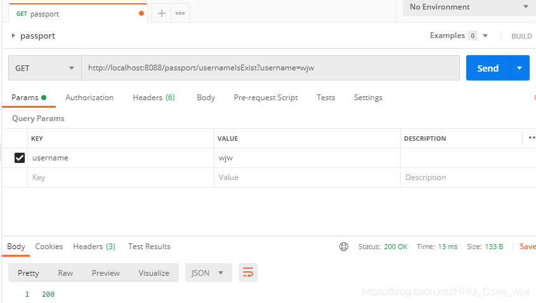This screenshot has width=536, height=303.
Task: Expand the passport request name triangle
Action: [x=13, y=36]
